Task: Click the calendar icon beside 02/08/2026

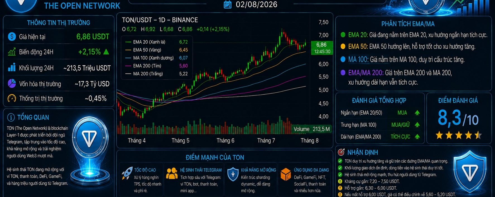Action: (228, 5)
